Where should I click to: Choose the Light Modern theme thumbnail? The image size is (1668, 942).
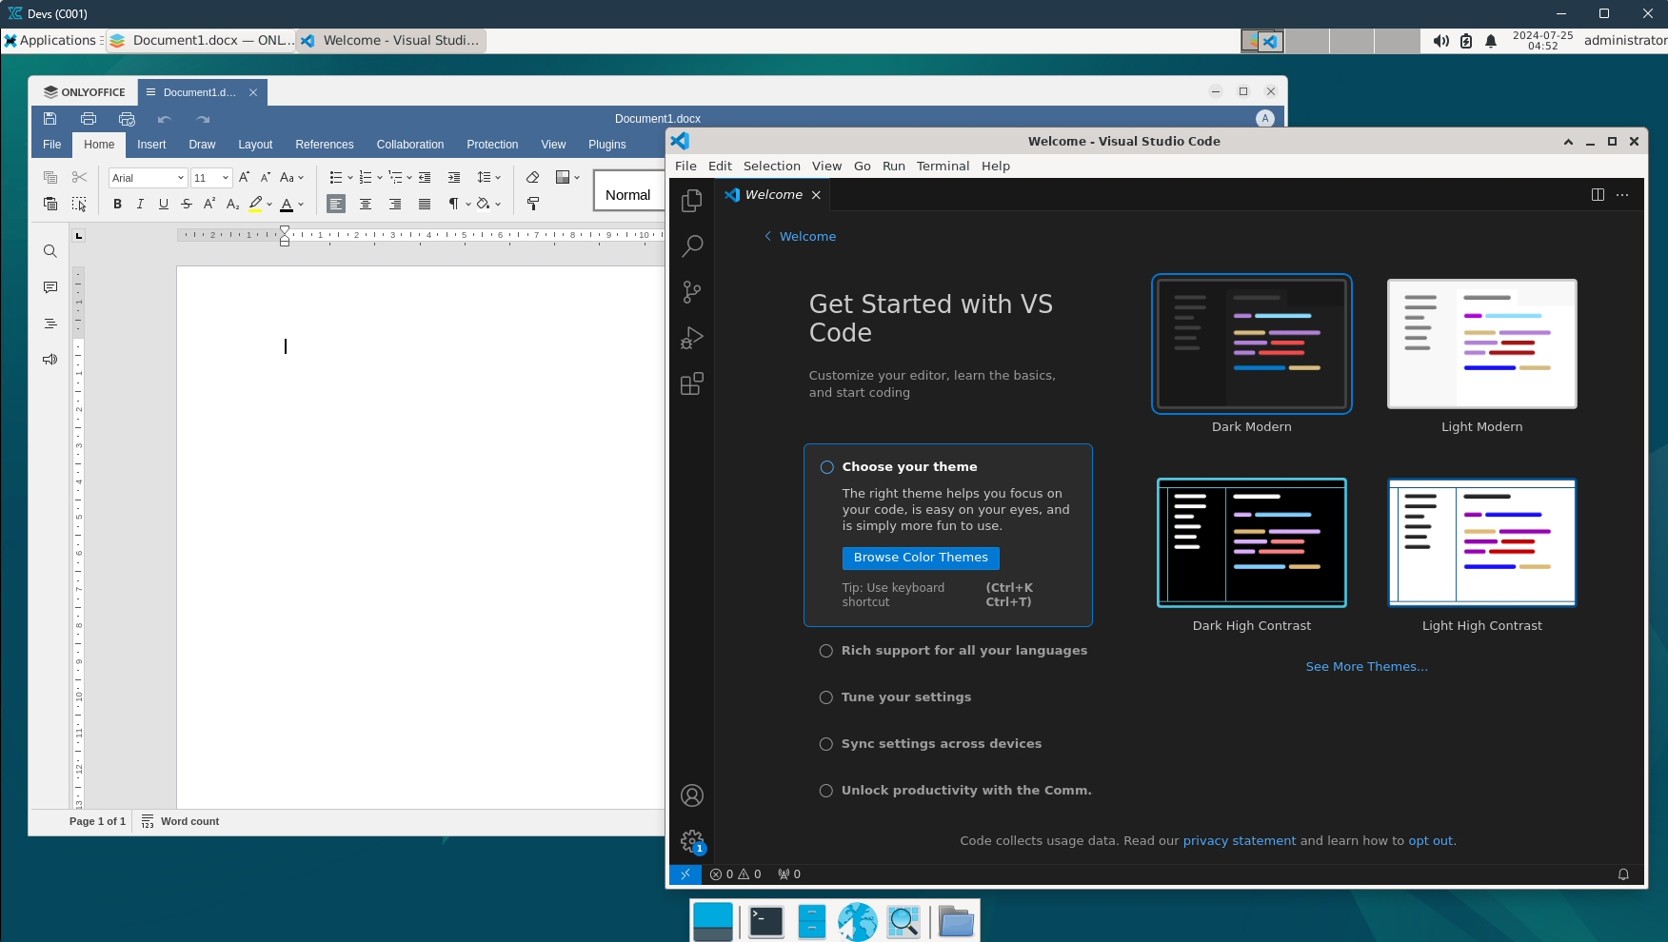[x=1481, y=344]
